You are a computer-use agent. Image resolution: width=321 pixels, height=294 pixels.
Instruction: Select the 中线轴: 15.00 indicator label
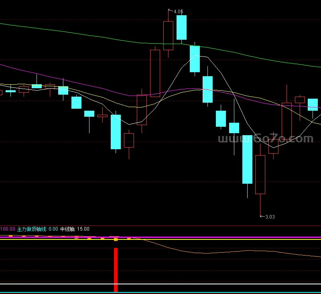(x=75, y=229)
